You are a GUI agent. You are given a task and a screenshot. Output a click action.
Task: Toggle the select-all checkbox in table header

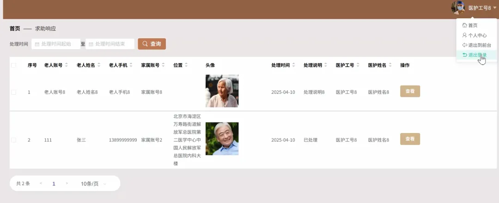[x=13, y=65]
